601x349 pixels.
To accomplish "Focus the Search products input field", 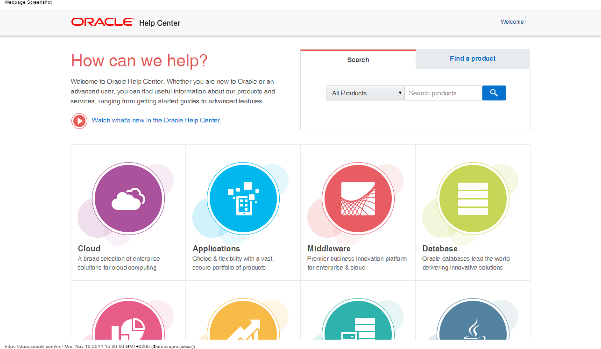I will [x=443, y=93].
